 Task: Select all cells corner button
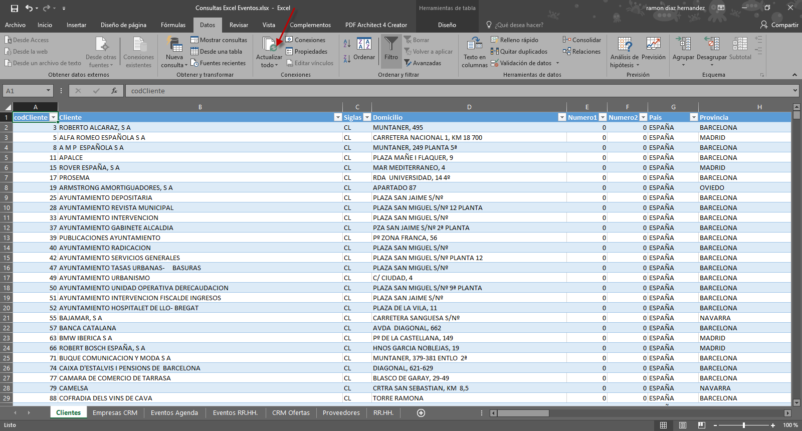click(x=7, y=107)
